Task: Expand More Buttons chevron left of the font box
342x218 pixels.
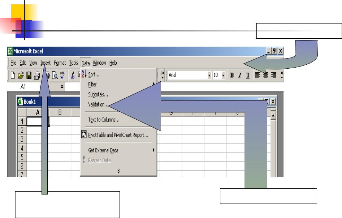Action: pyautogui.click(x=163, y=75)
